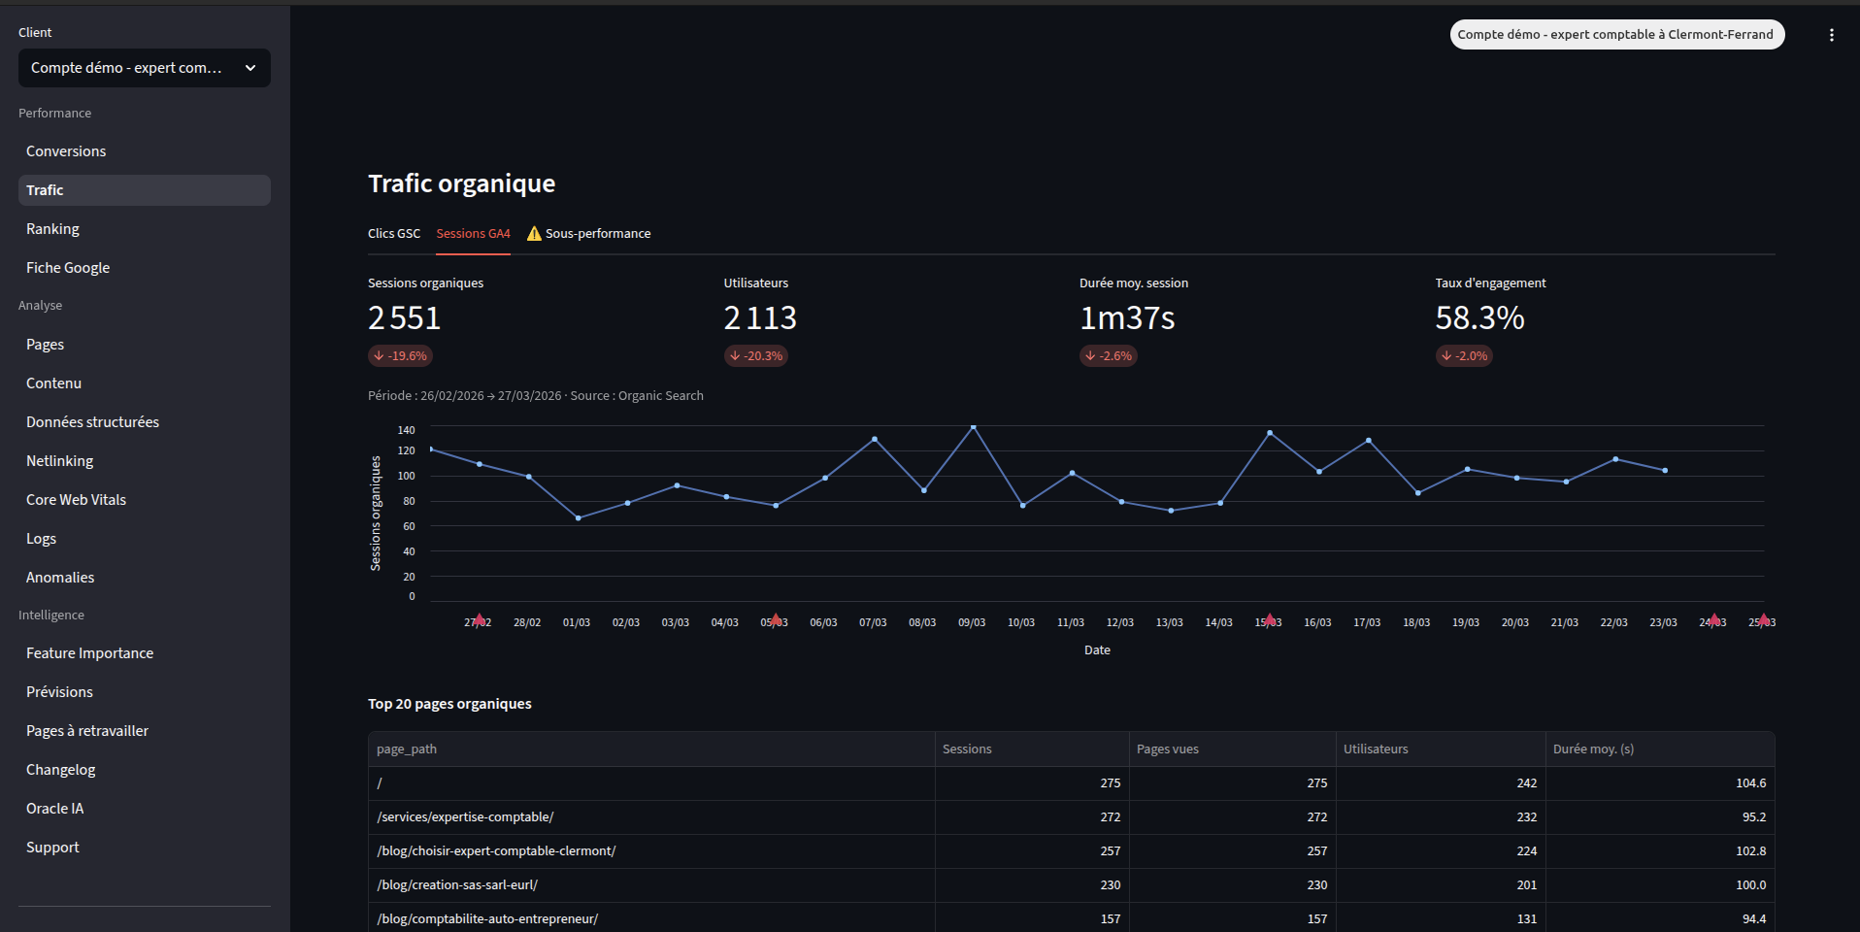Select the red anomaly marker at 05/03
1860x932 pixels.
[774, 618]
